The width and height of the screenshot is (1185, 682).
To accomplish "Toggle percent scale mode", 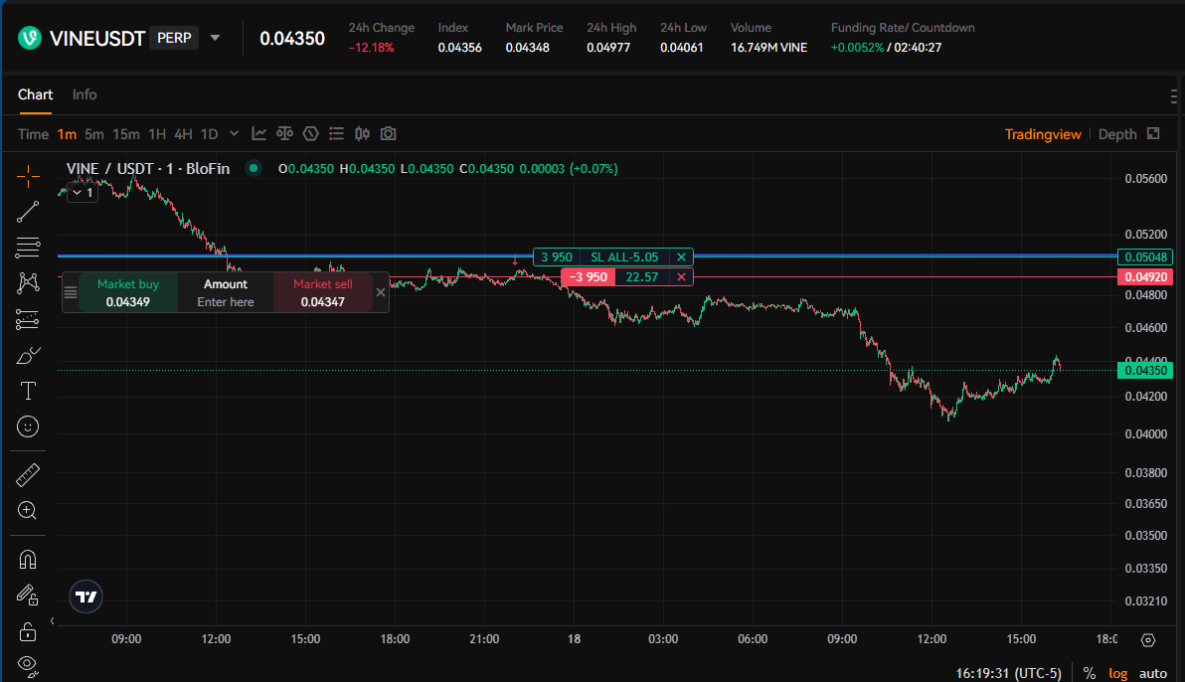I will [1089, 673].
